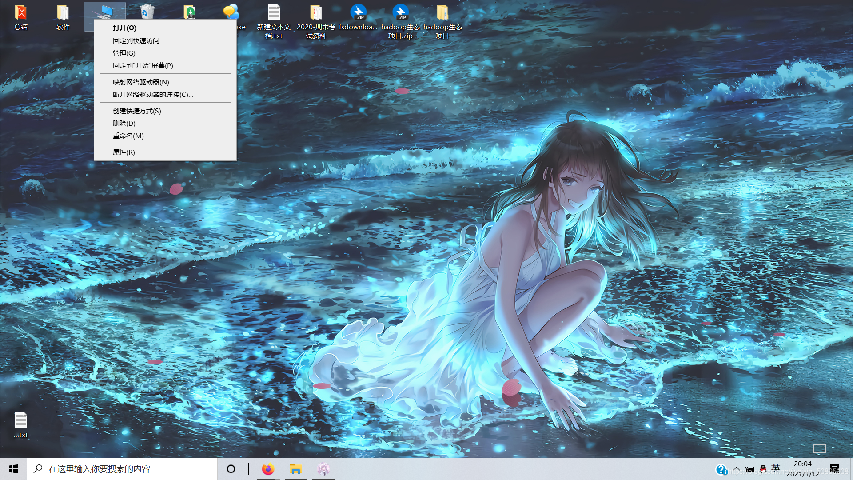Show hidden tray icons chevron
This screenshot has height=480, width=853.
[737, 469]
